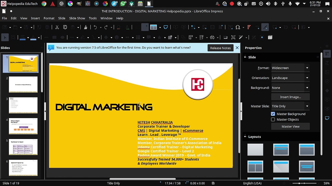
Task: Open the Insert Table dropdown arrow
Action: click(198, 27)
